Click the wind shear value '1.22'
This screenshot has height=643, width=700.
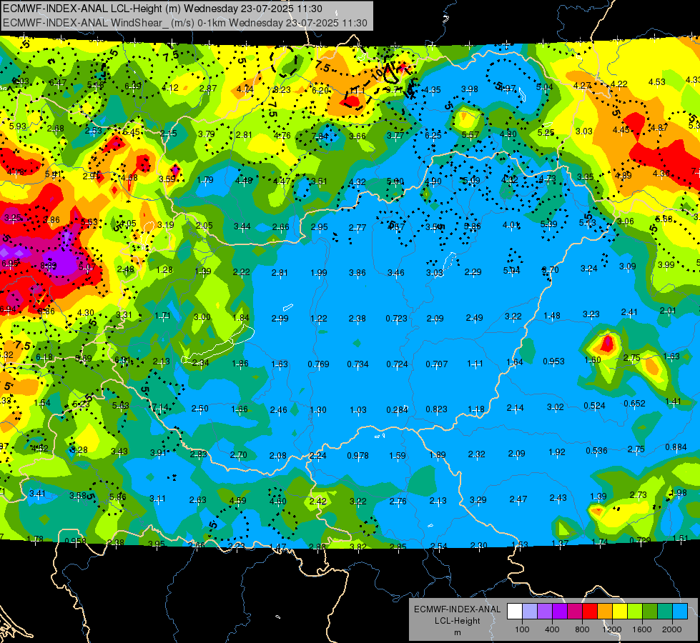coord(319,318)
